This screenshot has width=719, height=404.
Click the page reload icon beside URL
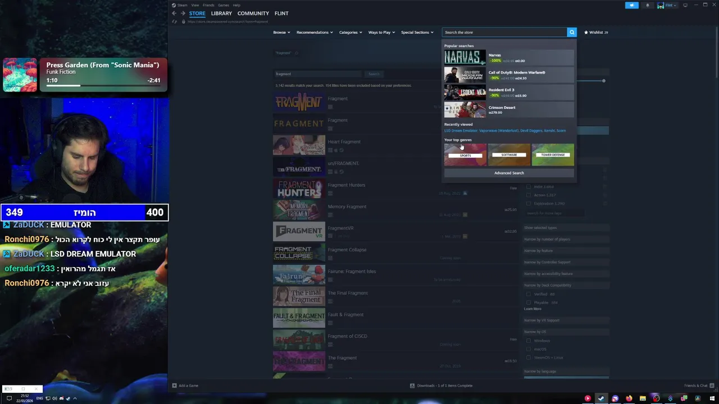pos(175,21)
